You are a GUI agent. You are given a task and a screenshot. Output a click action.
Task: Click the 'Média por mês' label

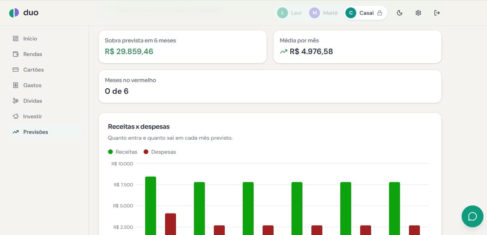click(x=299, y=40)
